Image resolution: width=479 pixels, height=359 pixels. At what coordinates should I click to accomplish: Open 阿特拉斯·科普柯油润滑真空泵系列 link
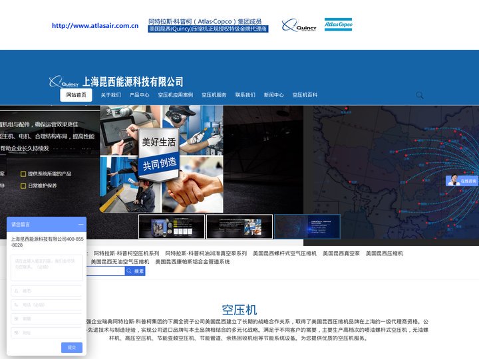206,253
